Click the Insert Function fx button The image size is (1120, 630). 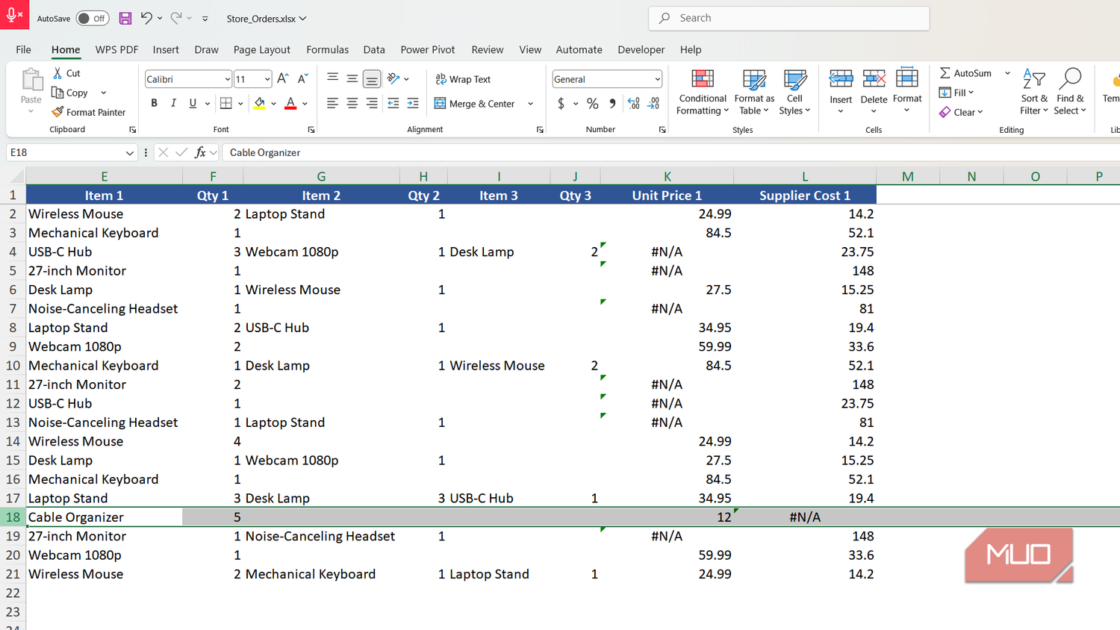point(200,152)
